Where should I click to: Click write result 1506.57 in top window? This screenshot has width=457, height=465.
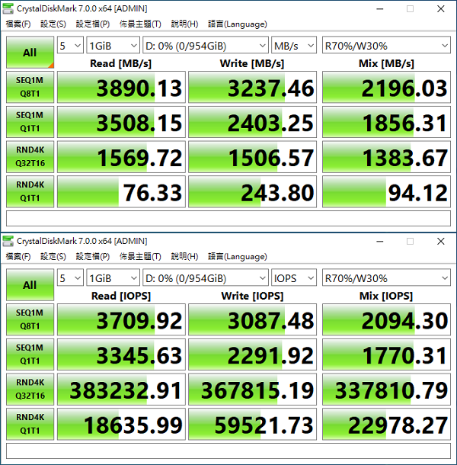coord(253,156)
